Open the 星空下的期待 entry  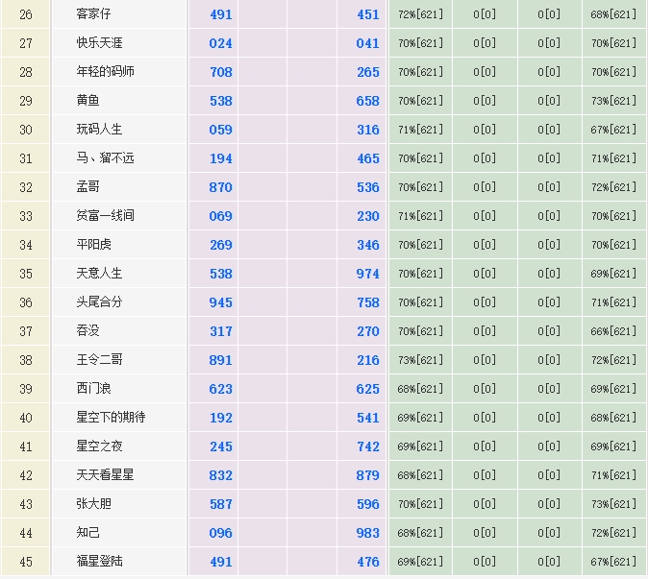(111, 418)
